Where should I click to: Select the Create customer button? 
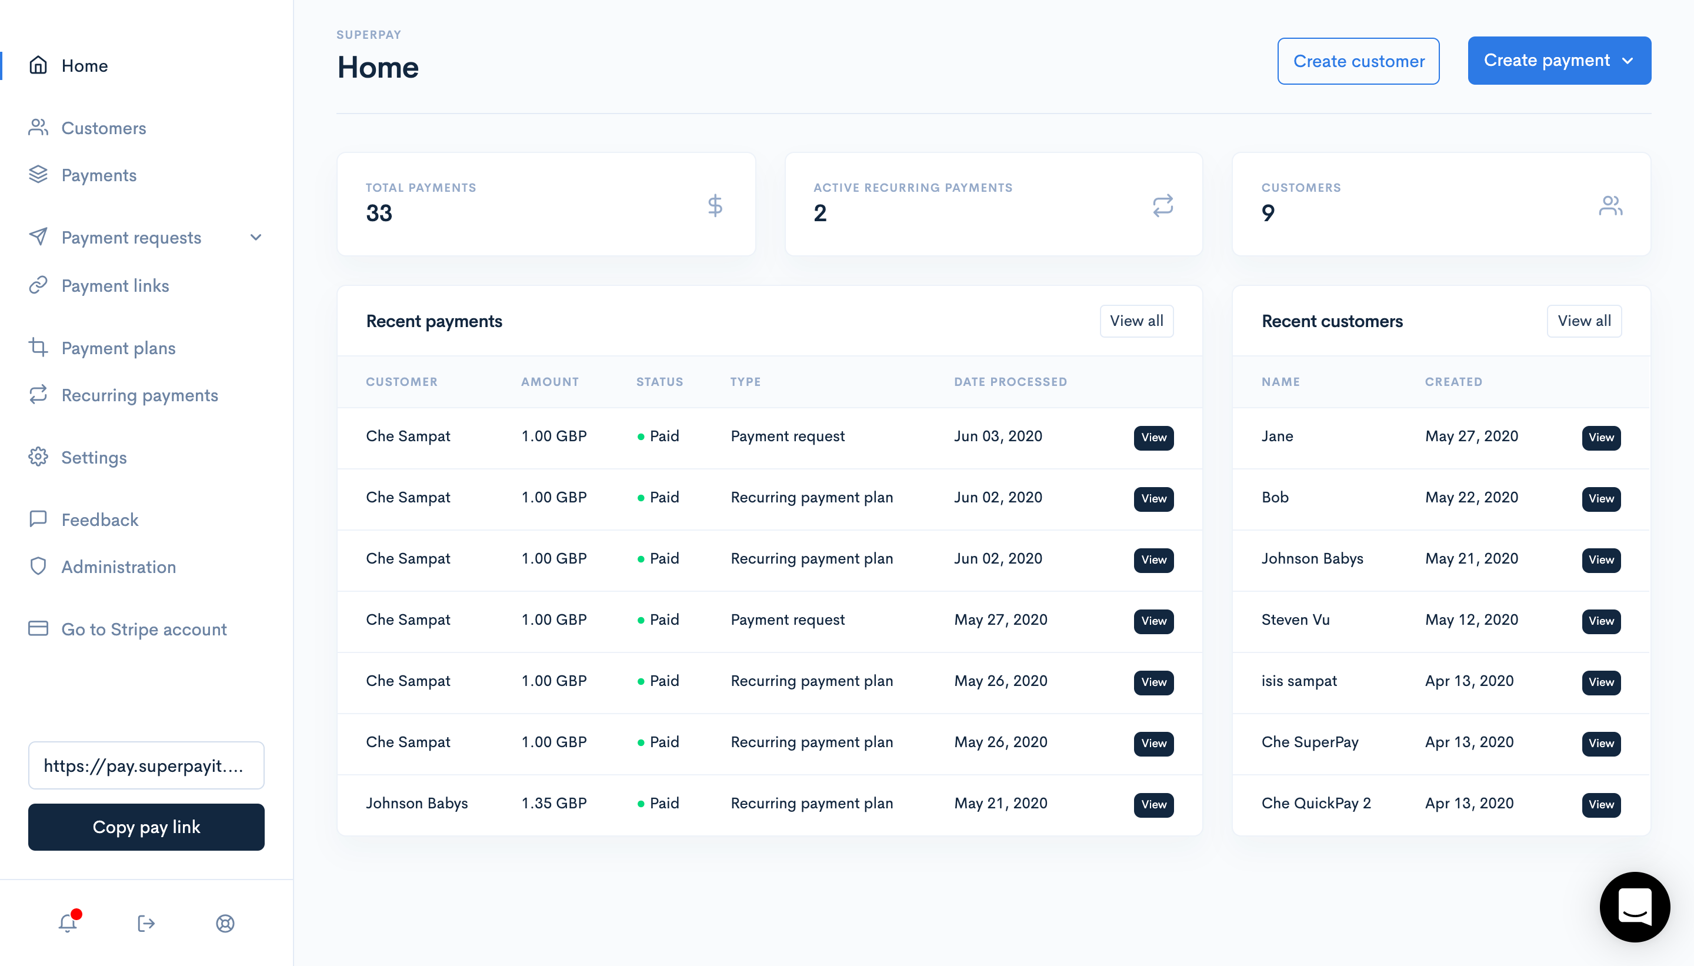[x=1359, y=61]
